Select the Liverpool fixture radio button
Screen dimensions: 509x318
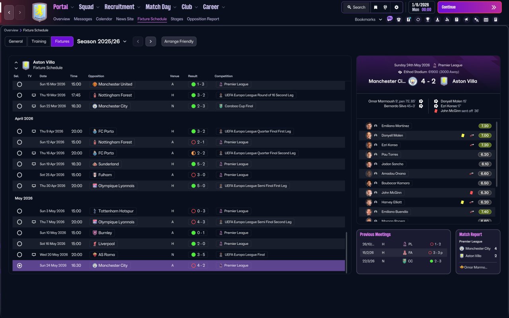(19, 244)
